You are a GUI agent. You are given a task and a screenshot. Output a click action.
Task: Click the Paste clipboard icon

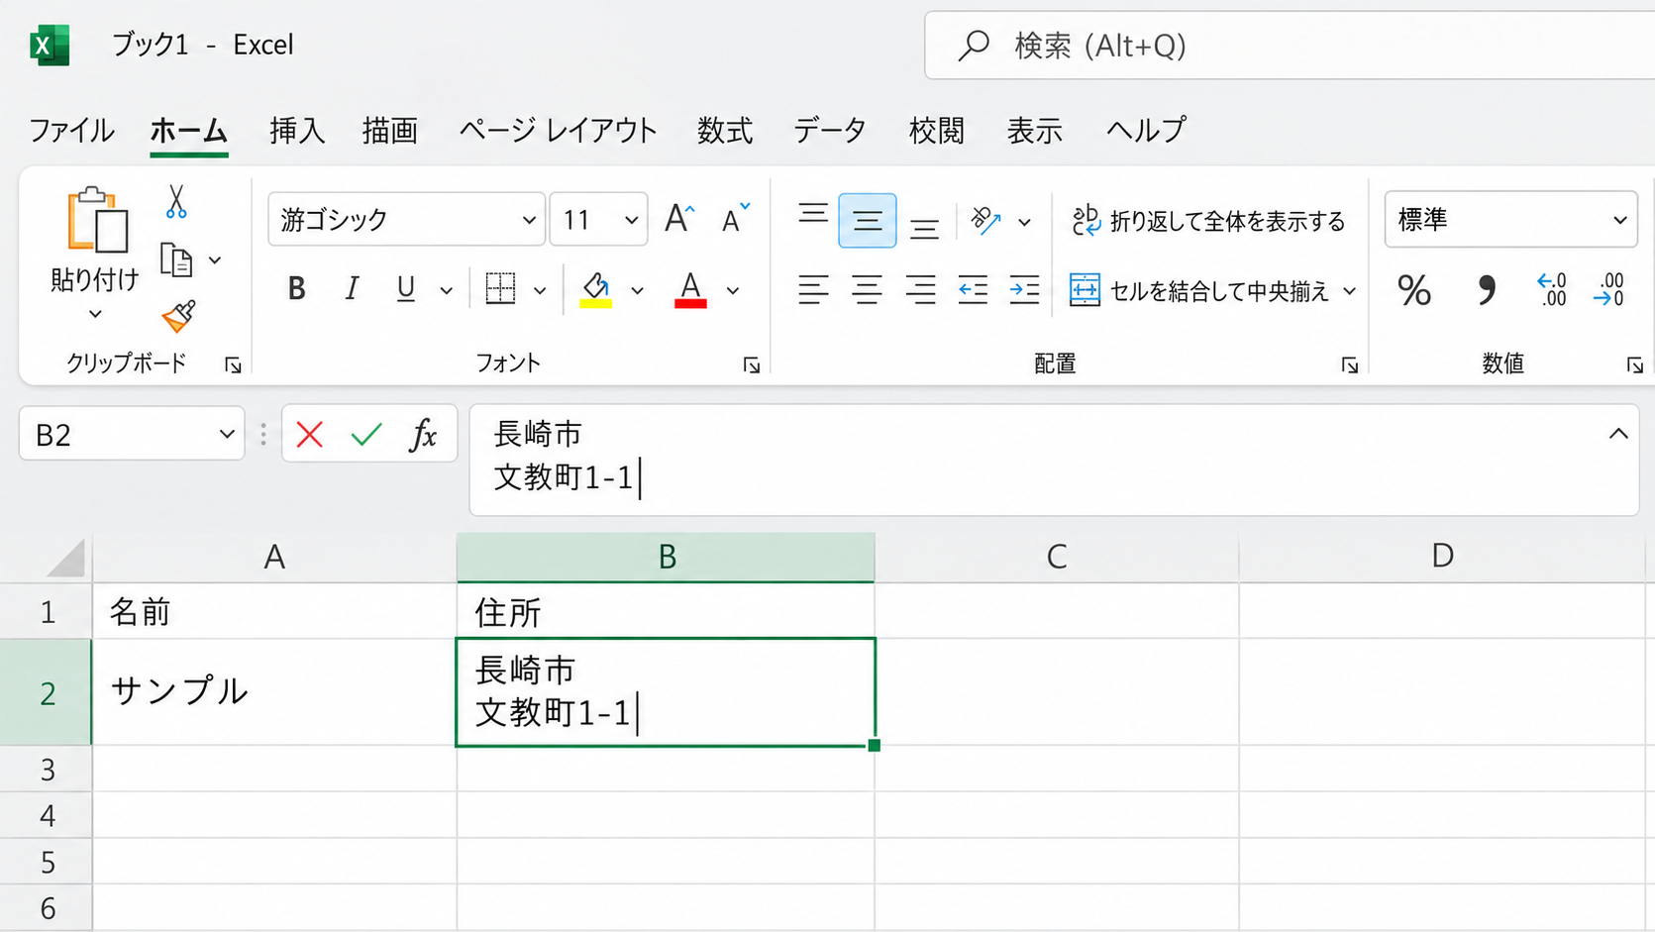pyautogui.click(x=96, y=220)
